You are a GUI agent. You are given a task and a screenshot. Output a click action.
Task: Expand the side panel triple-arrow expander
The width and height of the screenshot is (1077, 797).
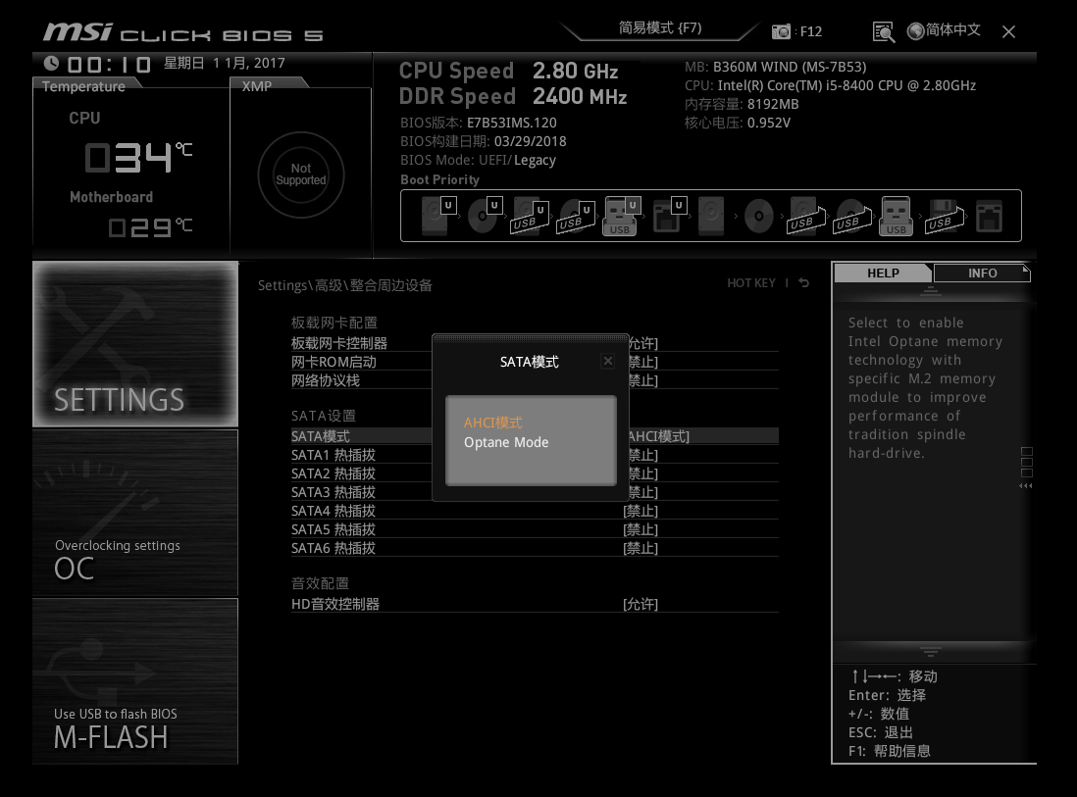tap(1026, 486)
